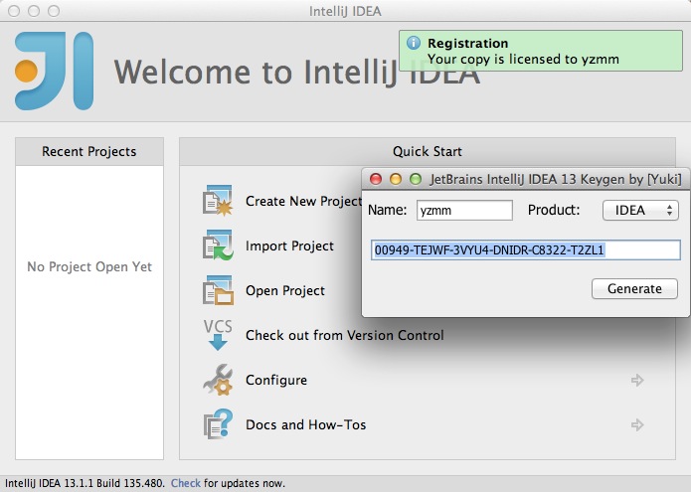Click the info icon in Registration notification

[414, 43]
